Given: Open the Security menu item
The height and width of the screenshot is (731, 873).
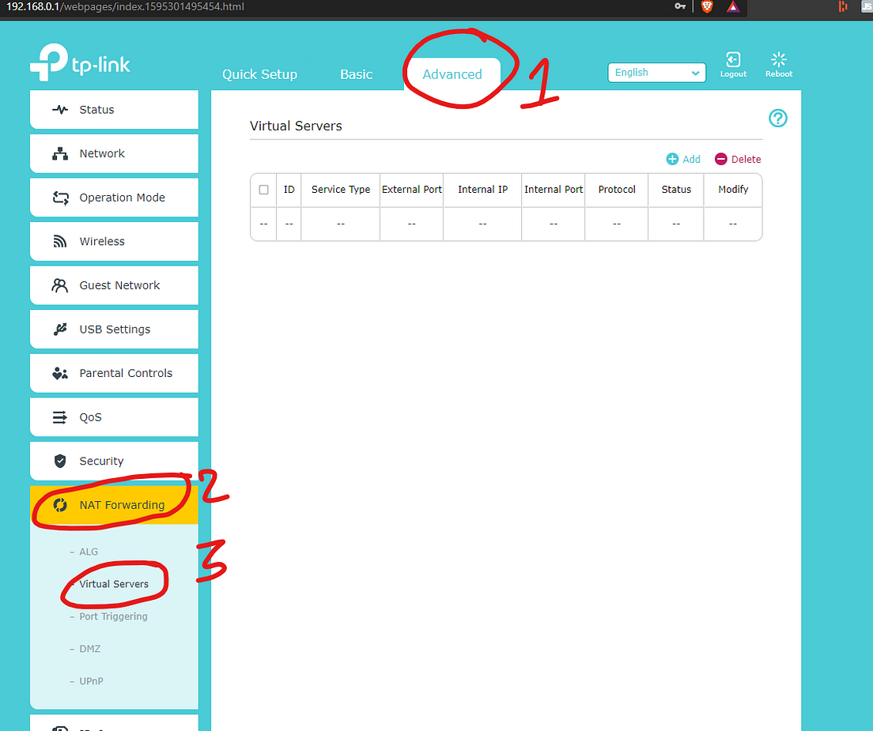Looking at the screenshot, I should pos(114,462).
